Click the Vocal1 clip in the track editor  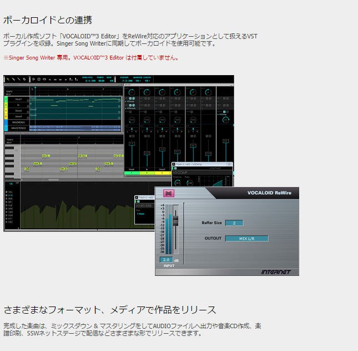[x=75, y=100]
